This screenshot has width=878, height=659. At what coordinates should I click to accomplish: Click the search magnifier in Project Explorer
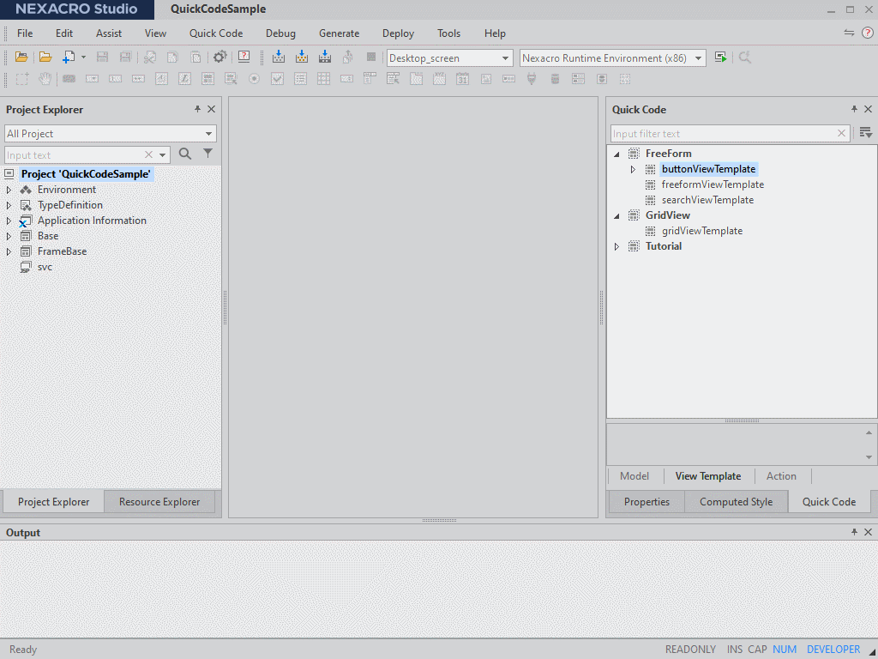[x=184, y=153]
